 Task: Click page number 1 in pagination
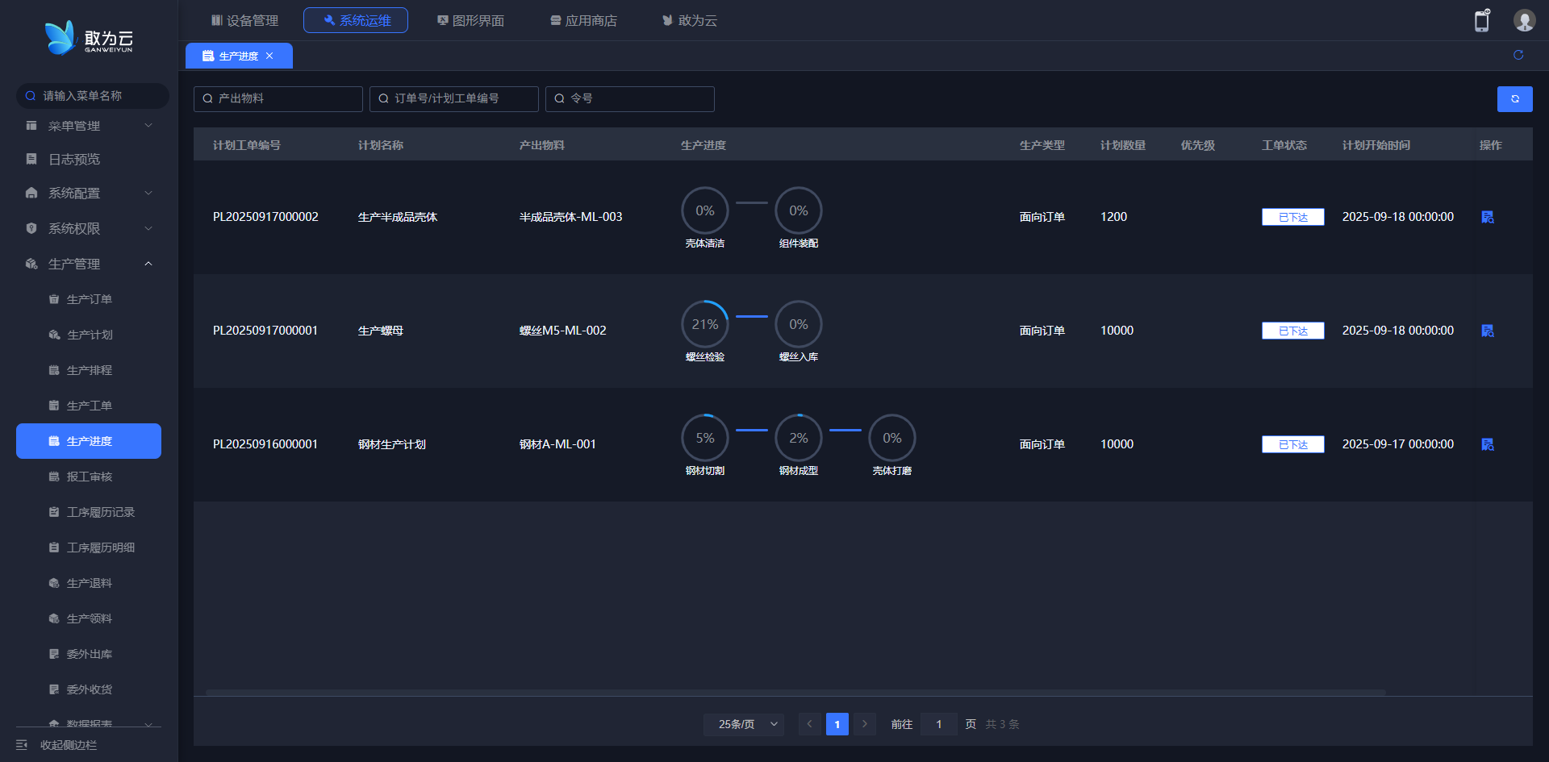tap(837, 724)
